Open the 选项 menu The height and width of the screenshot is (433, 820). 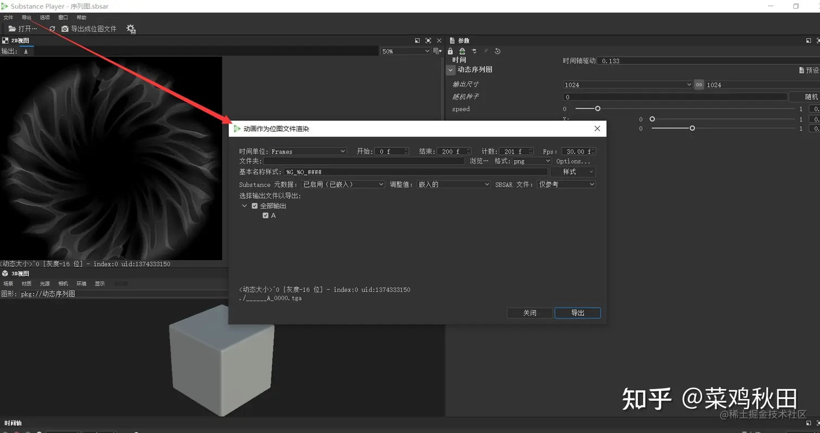point(45,18)
